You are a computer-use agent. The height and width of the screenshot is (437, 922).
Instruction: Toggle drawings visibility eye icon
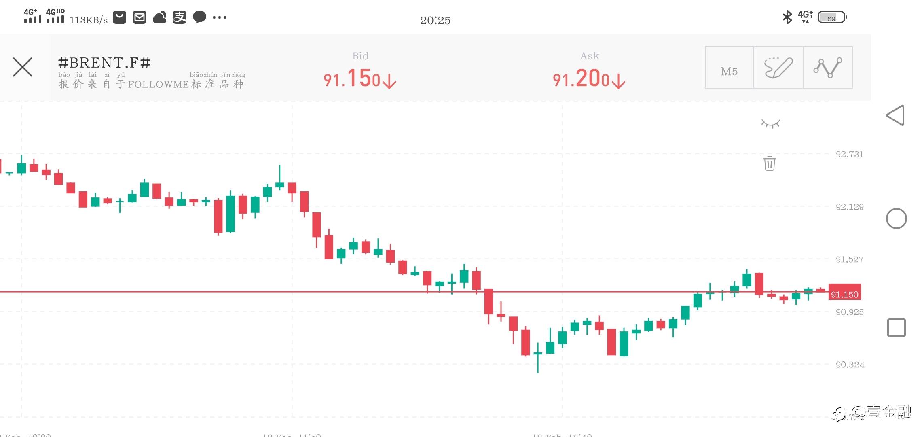770,123
